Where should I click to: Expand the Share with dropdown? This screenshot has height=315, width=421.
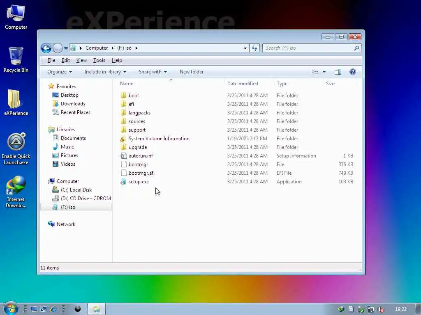153,72
